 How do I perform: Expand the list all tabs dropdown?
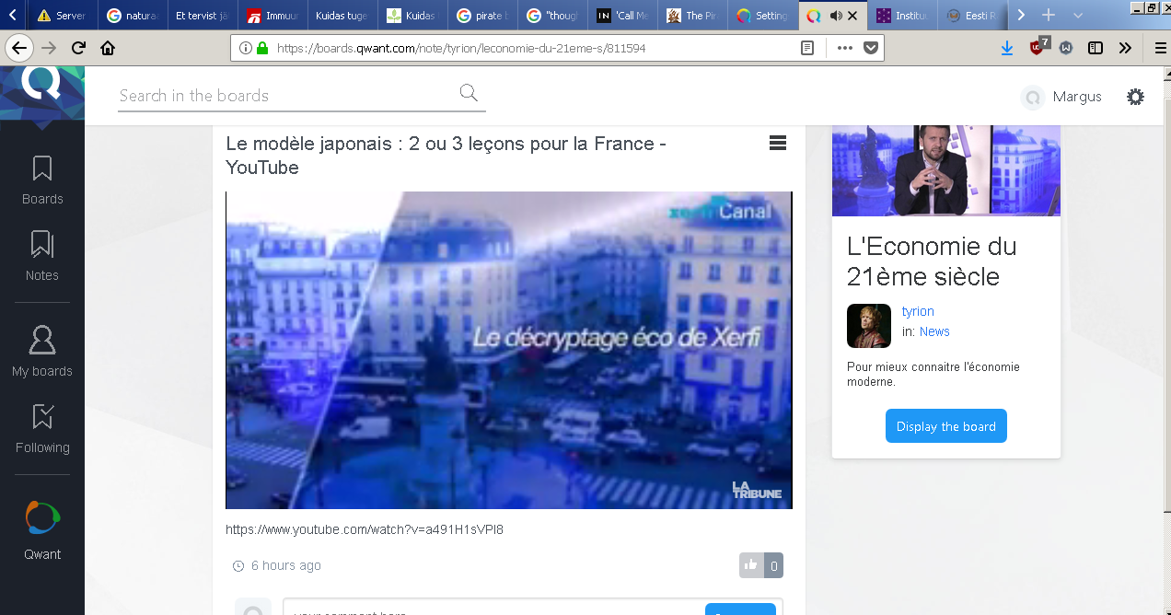tap(1078, 16)
